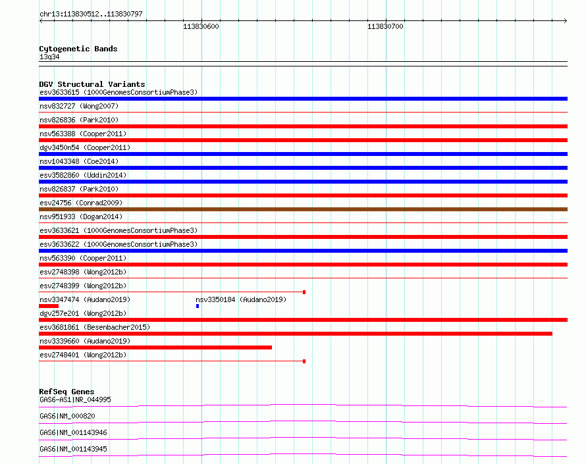Click esv2748401 (Wong2012b) label
The image size is (586, 464).
(x=83, y=355)
